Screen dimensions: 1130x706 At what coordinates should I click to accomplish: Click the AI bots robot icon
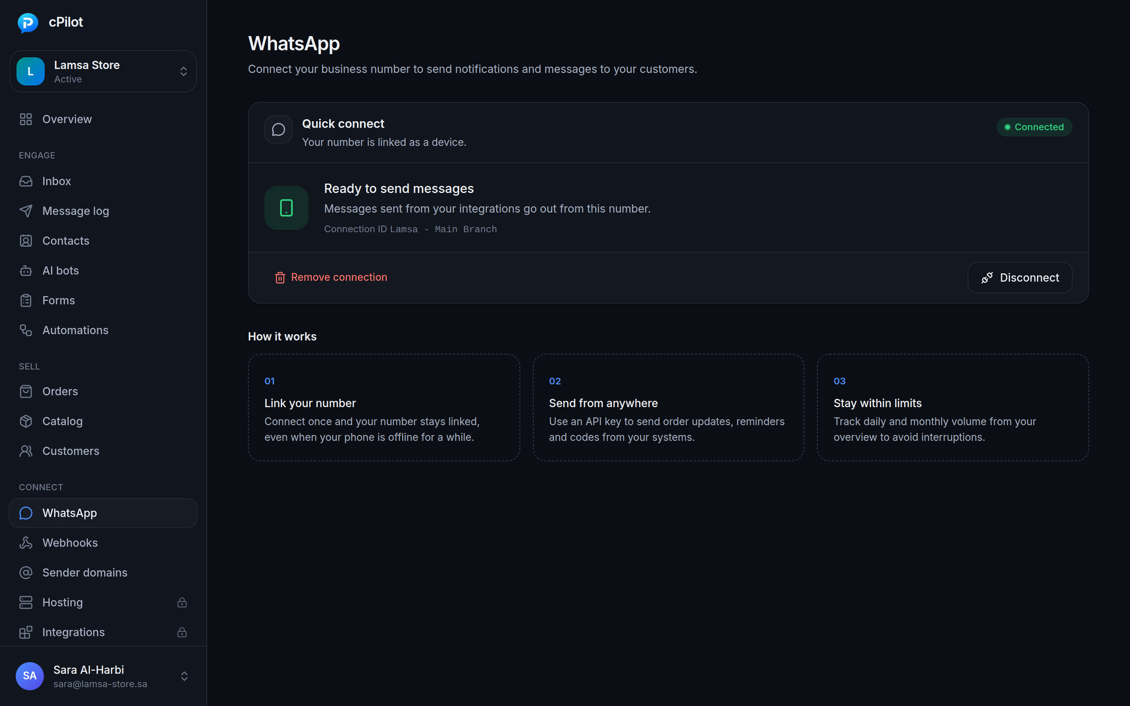tap(26, 271)
